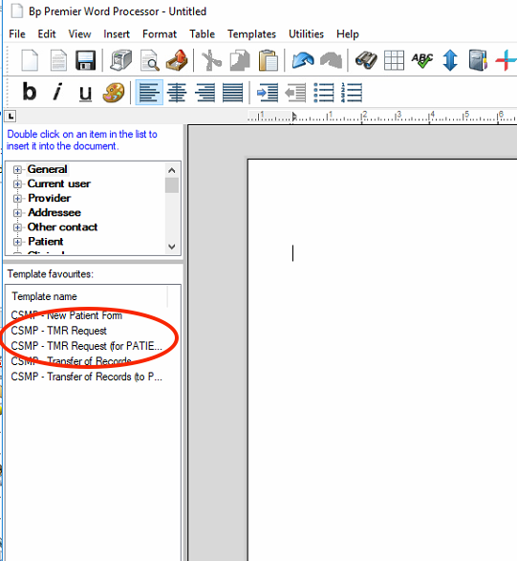Open the Table menu
Screen dimensions: 517x561
click(x=203, y=34)
